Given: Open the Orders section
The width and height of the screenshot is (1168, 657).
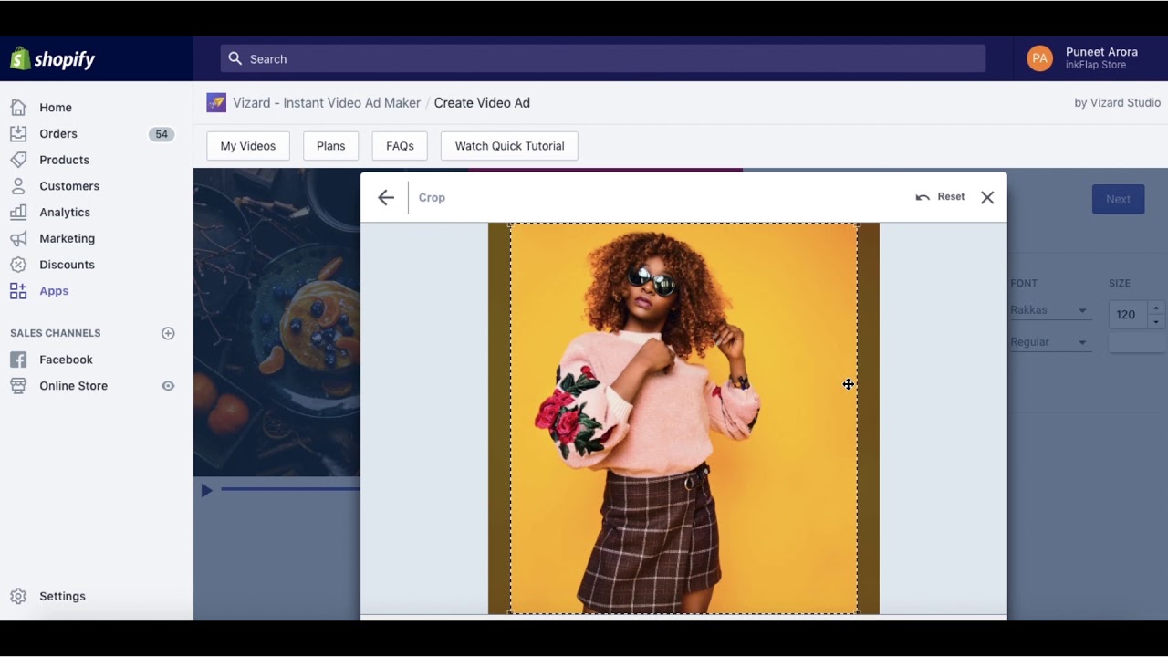Looking at the screenshot, I should pos(58,134).
